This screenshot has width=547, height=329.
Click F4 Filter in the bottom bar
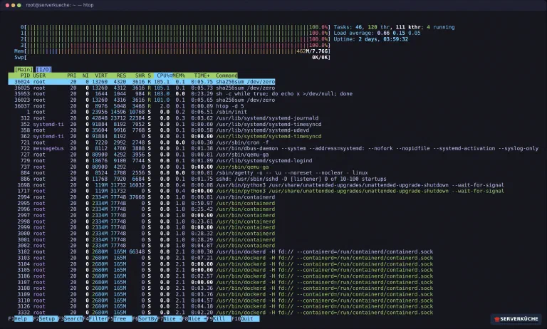point(95,318)
